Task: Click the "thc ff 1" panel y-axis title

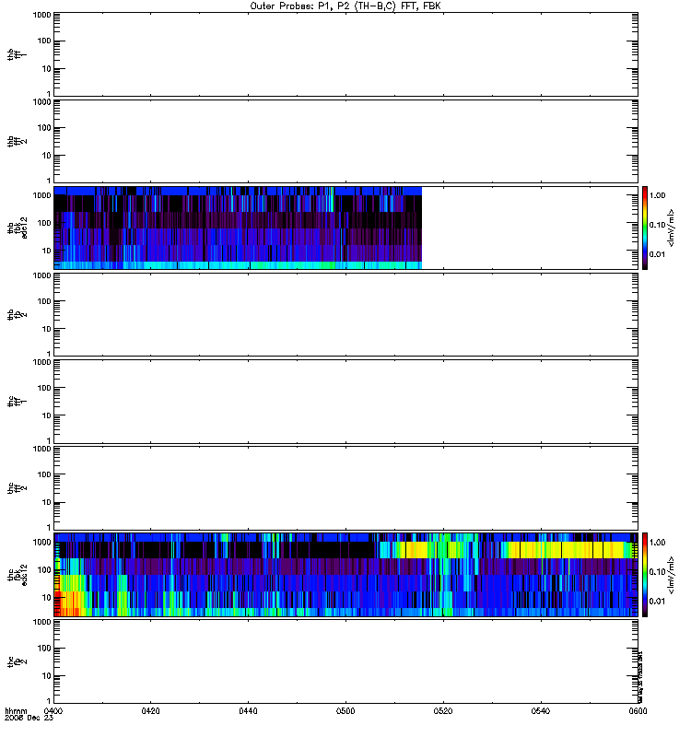Action: [17, 402]
